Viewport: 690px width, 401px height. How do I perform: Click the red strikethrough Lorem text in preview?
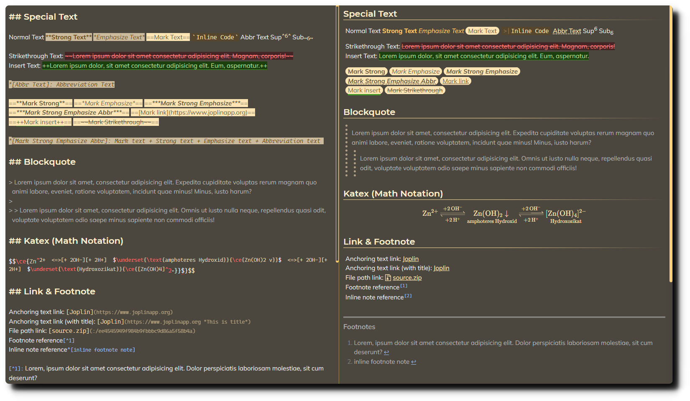[508, 46]
